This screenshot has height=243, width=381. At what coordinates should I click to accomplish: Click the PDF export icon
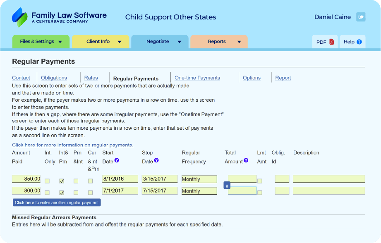(x=331, y=42)
